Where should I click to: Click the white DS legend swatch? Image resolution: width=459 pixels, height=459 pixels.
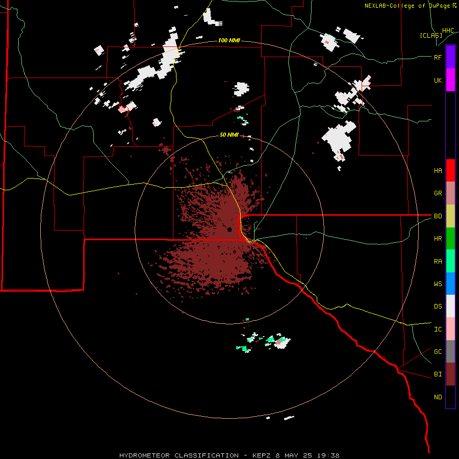pyautogui.click(x=450, y=306)
